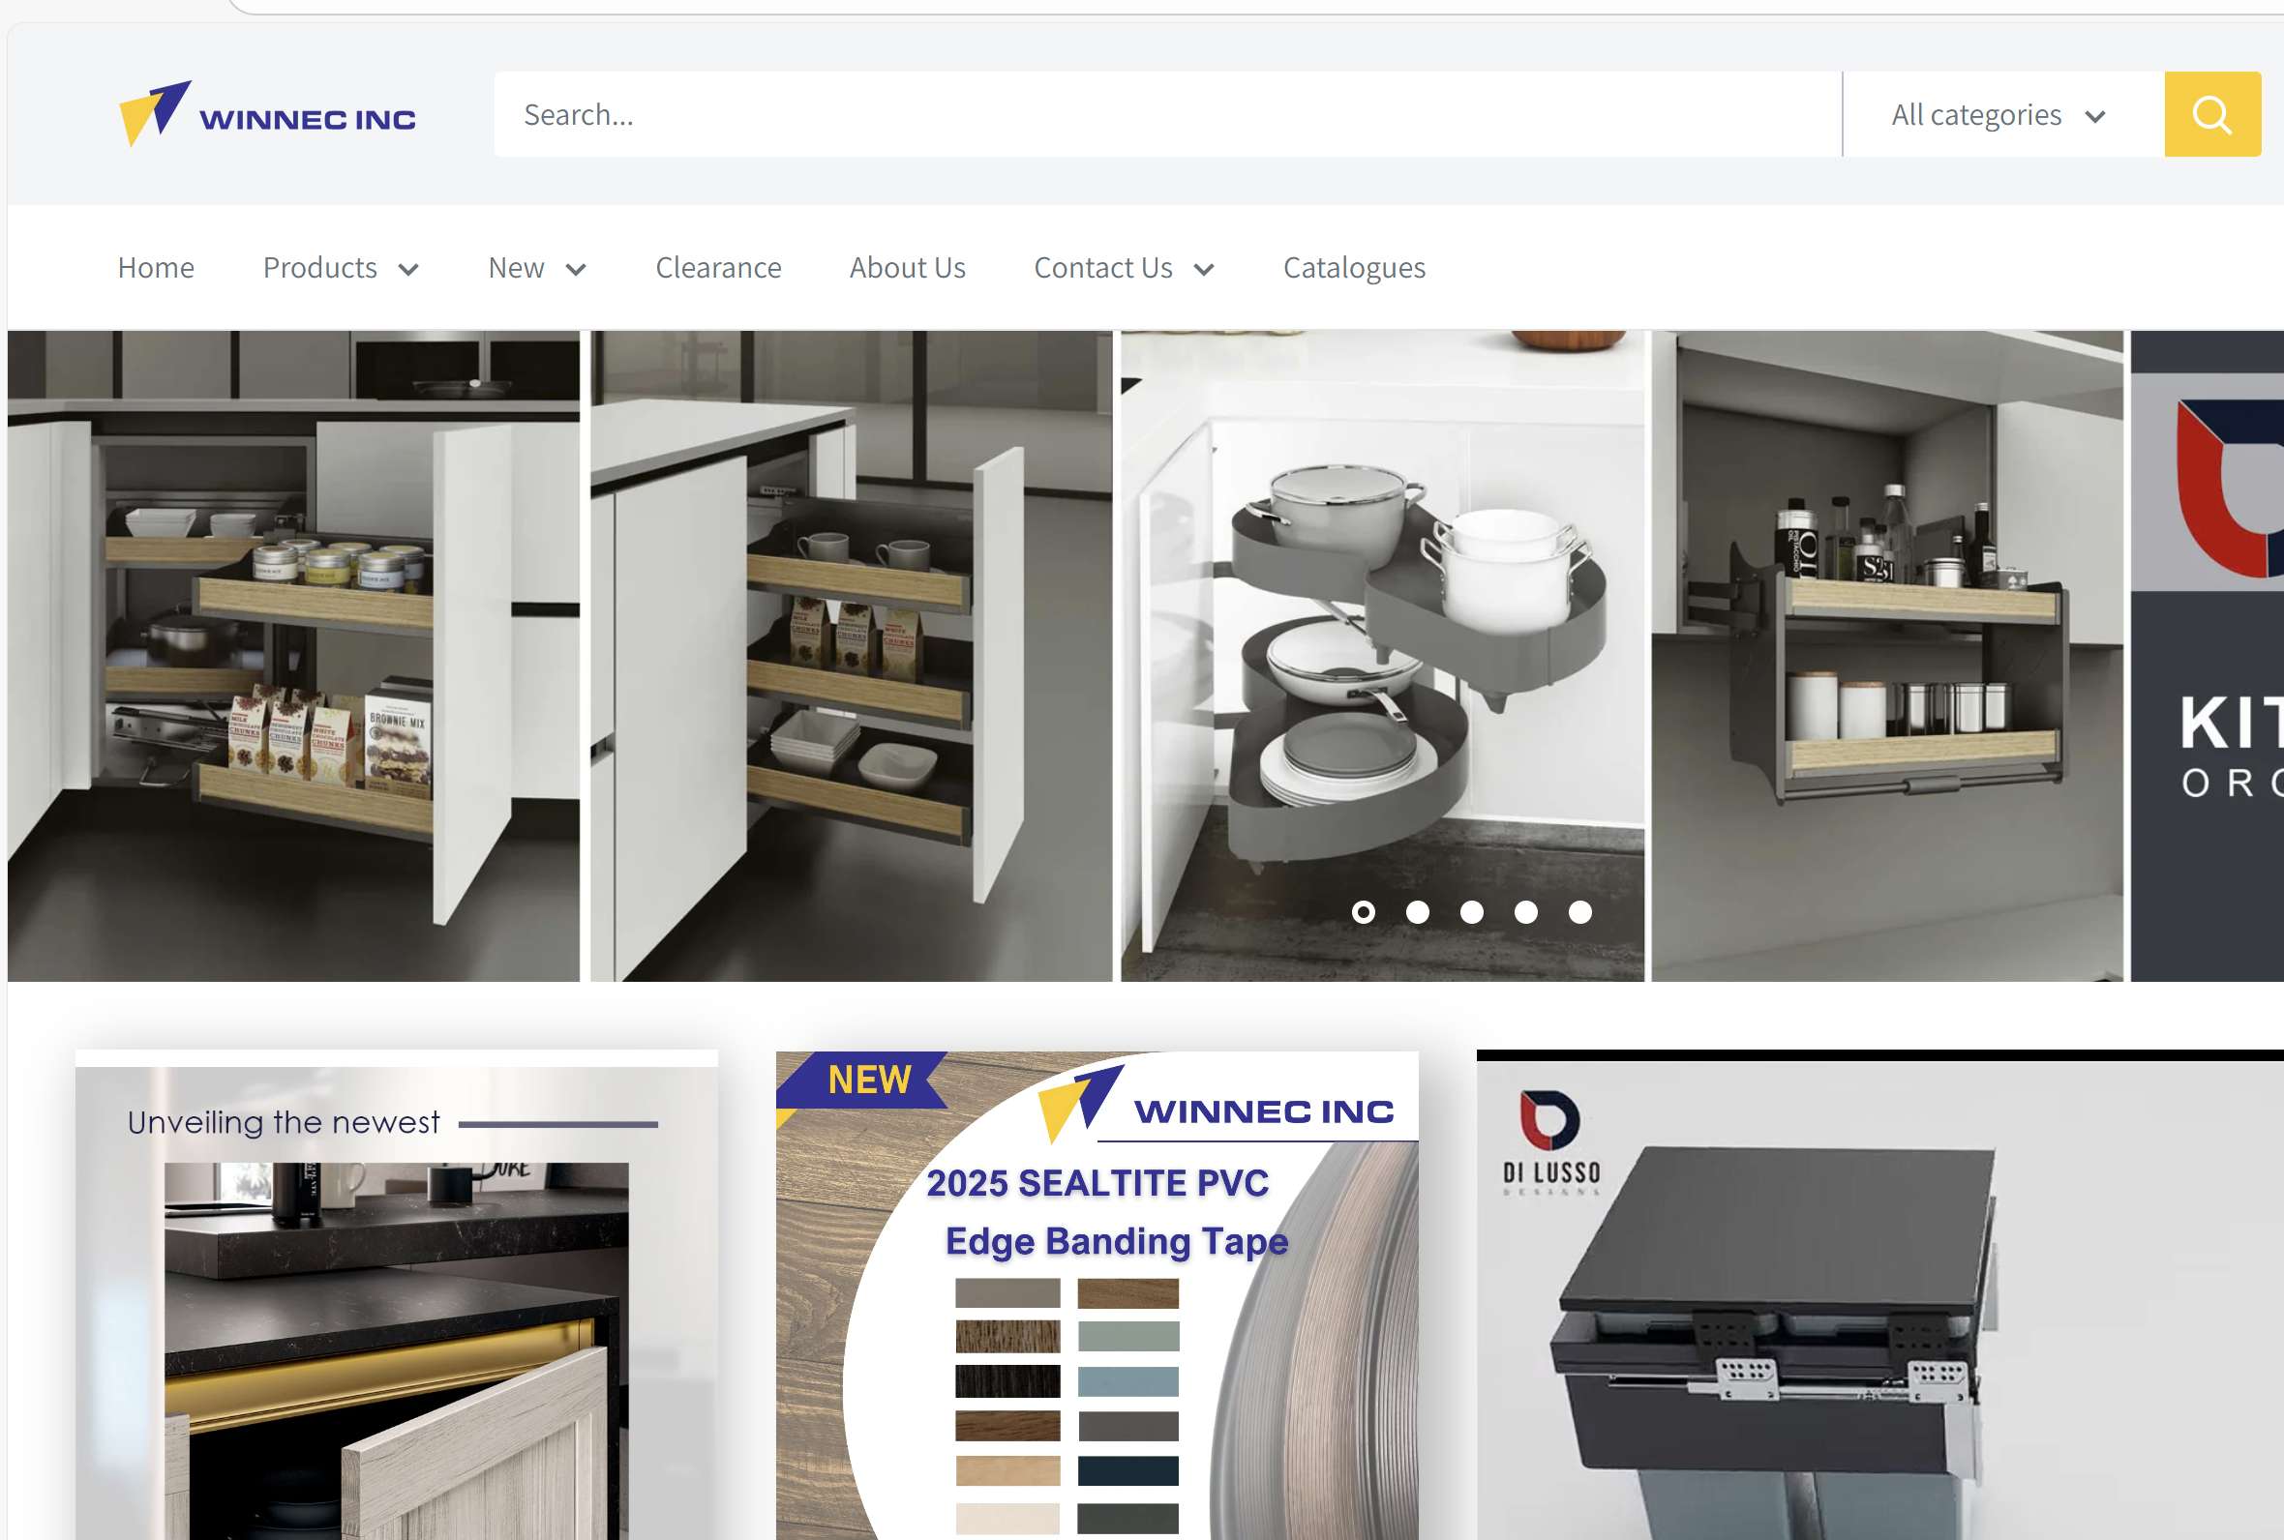
Task: Click the Di Lusso logo on card
Action: pos(1550,1141)
